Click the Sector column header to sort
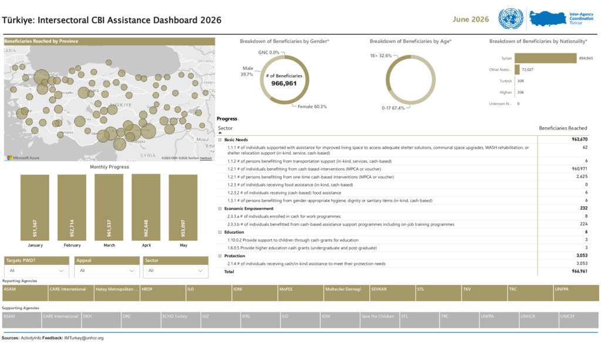 click(x=225, y=128)
